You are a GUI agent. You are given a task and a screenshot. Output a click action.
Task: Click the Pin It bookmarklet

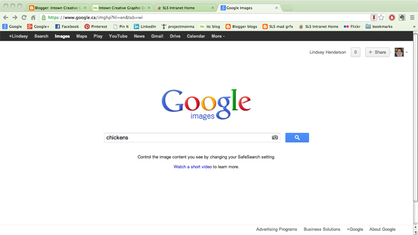[x=121, y=26]
